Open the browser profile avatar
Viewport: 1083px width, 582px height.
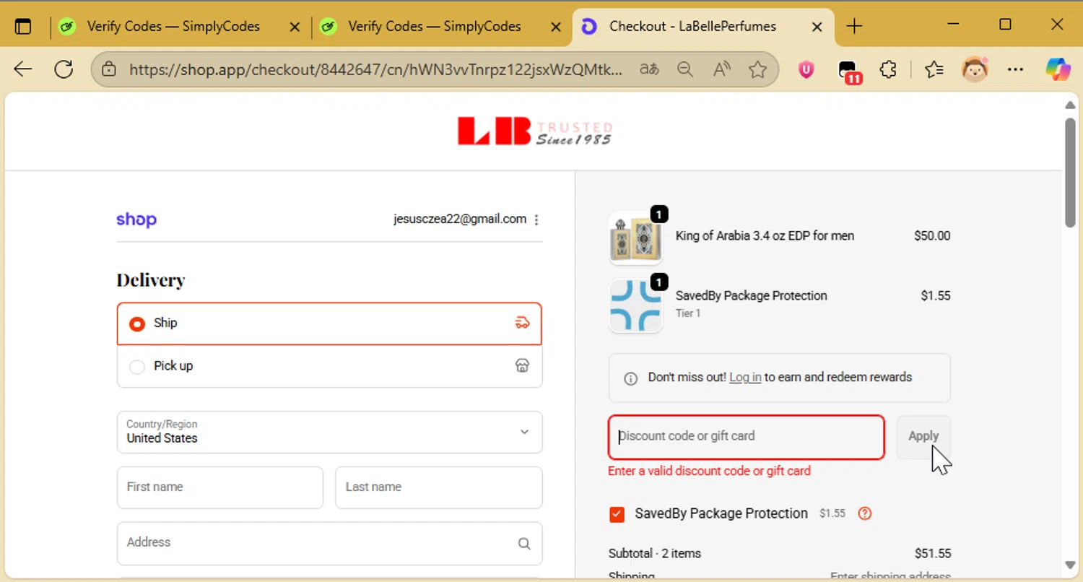pos(975,69)
